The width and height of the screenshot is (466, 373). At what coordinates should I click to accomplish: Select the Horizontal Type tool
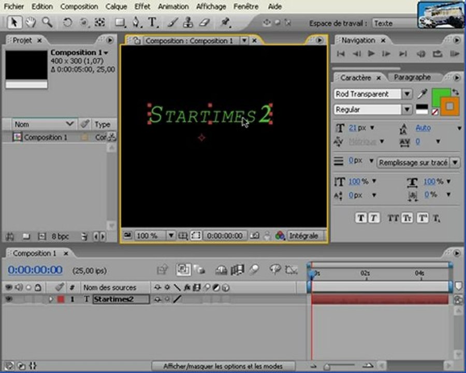pyautogui.click(x=152, y=23)
